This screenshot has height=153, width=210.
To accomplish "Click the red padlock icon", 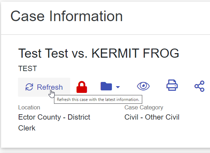I will point(82,87).
